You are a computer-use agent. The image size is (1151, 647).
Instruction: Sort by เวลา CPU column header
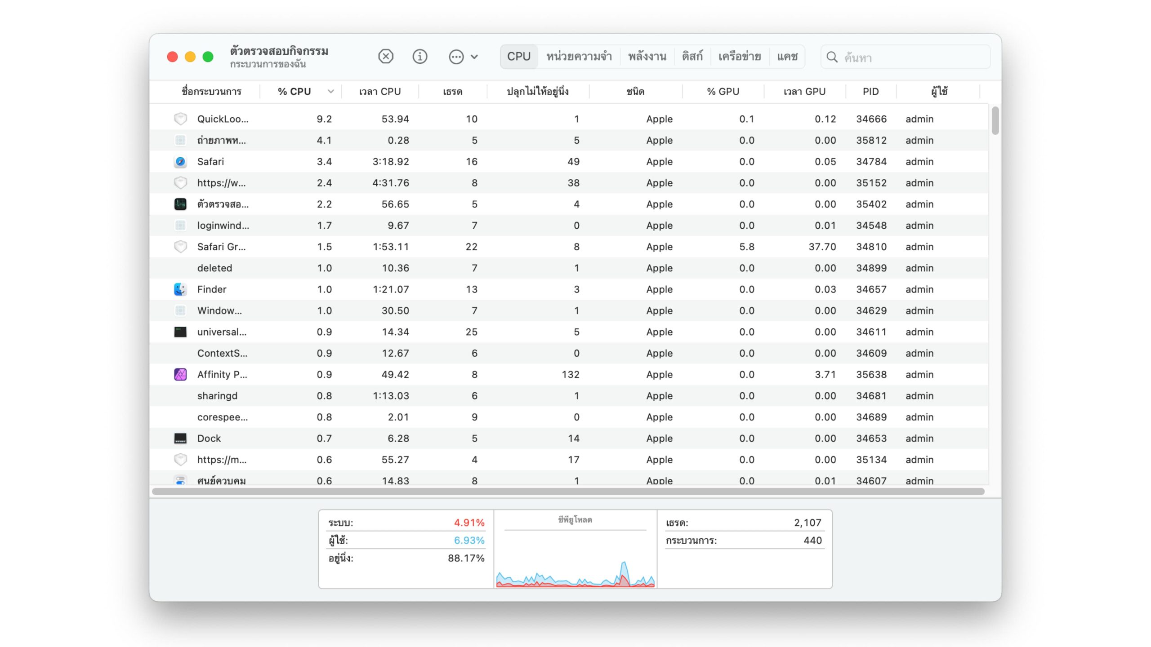(379, 92)
